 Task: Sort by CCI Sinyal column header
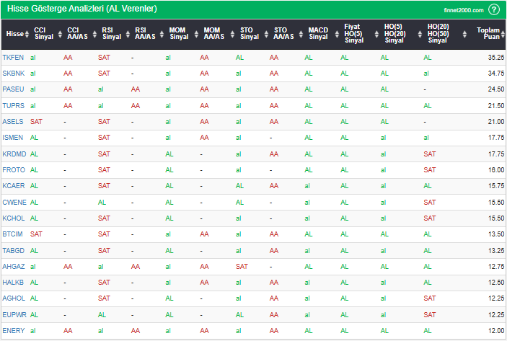click(x=43, y=33)
